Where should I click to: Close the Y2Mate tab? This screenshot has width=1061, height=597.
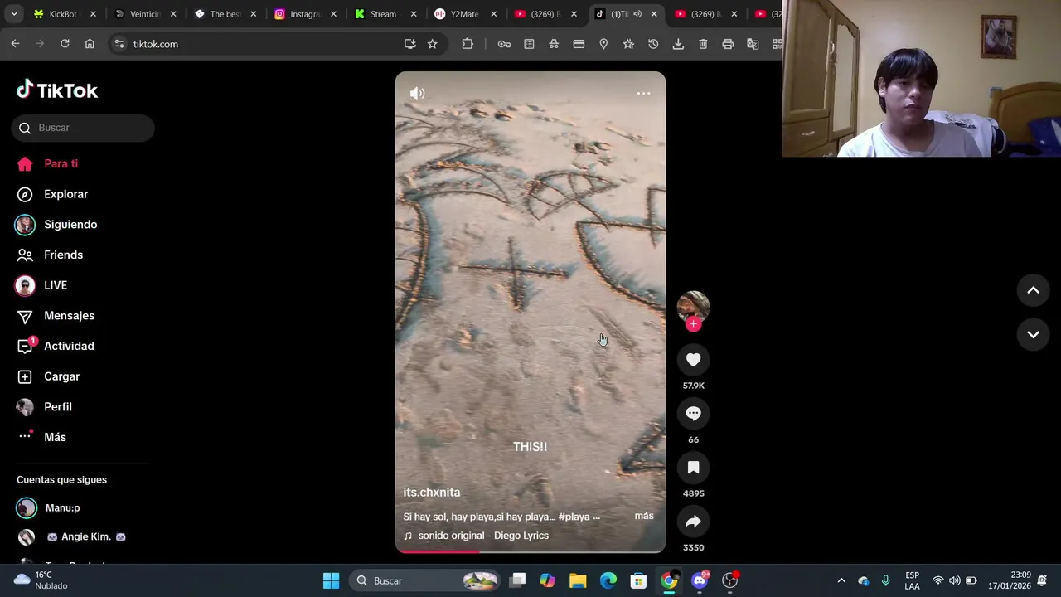click(494, 14)
